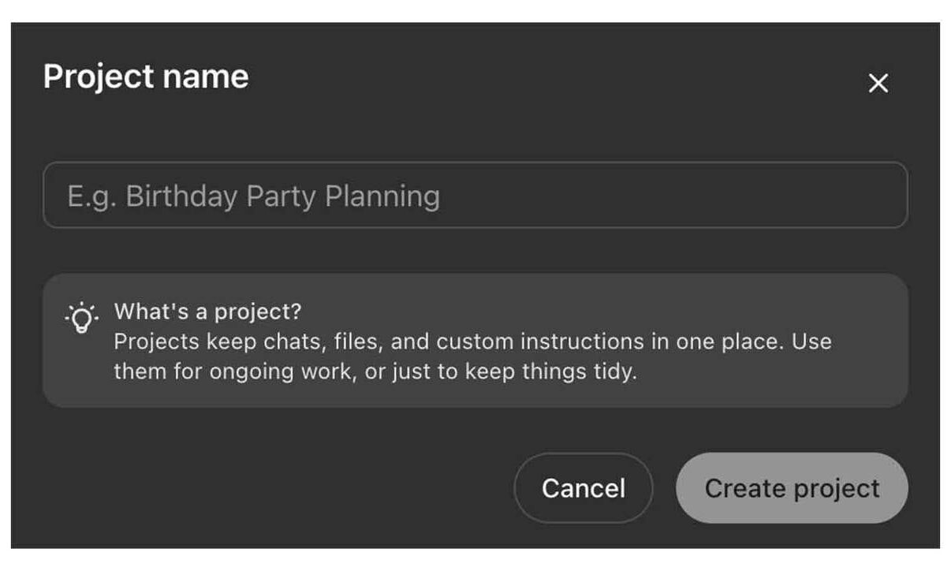Click the "Birthday Party Planning" placeholder text
This screenshot has width=951, height=571.
coord(282,196)
